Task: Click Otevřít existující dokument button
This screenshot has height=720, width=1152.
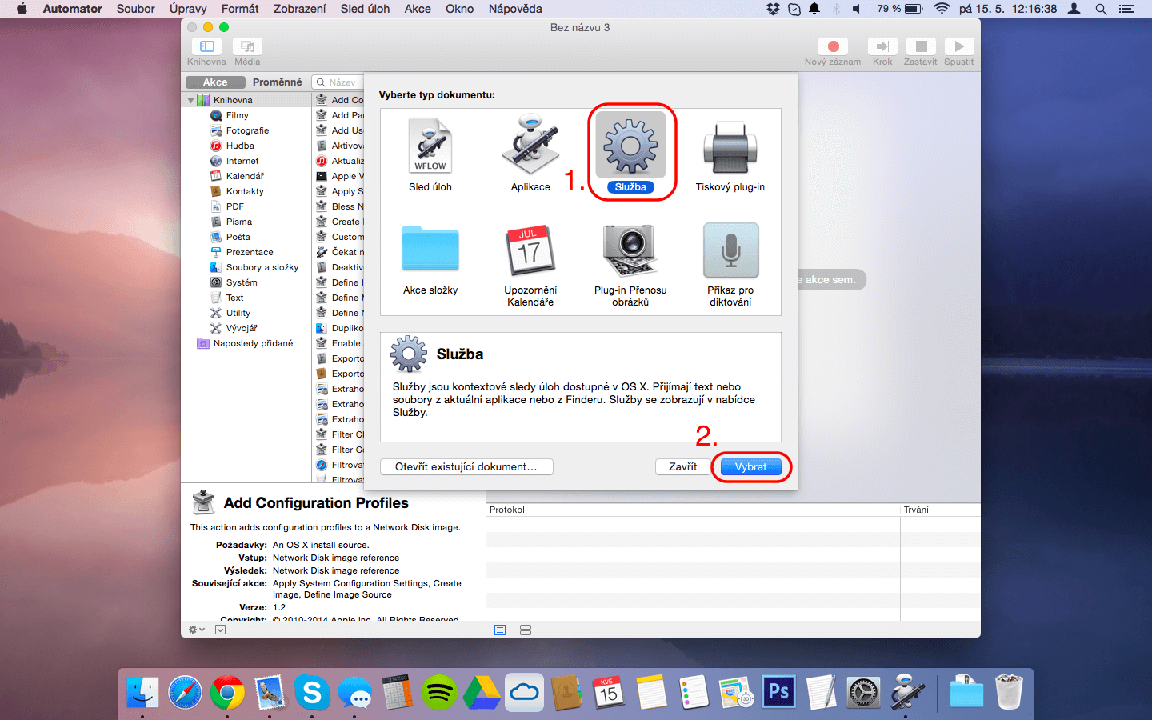Action: click(466, 467)
